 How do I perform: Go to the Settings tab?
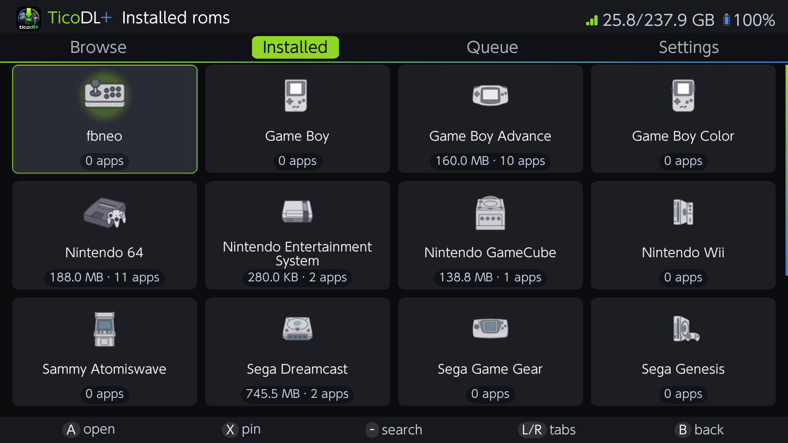click(x=689, y=47)
